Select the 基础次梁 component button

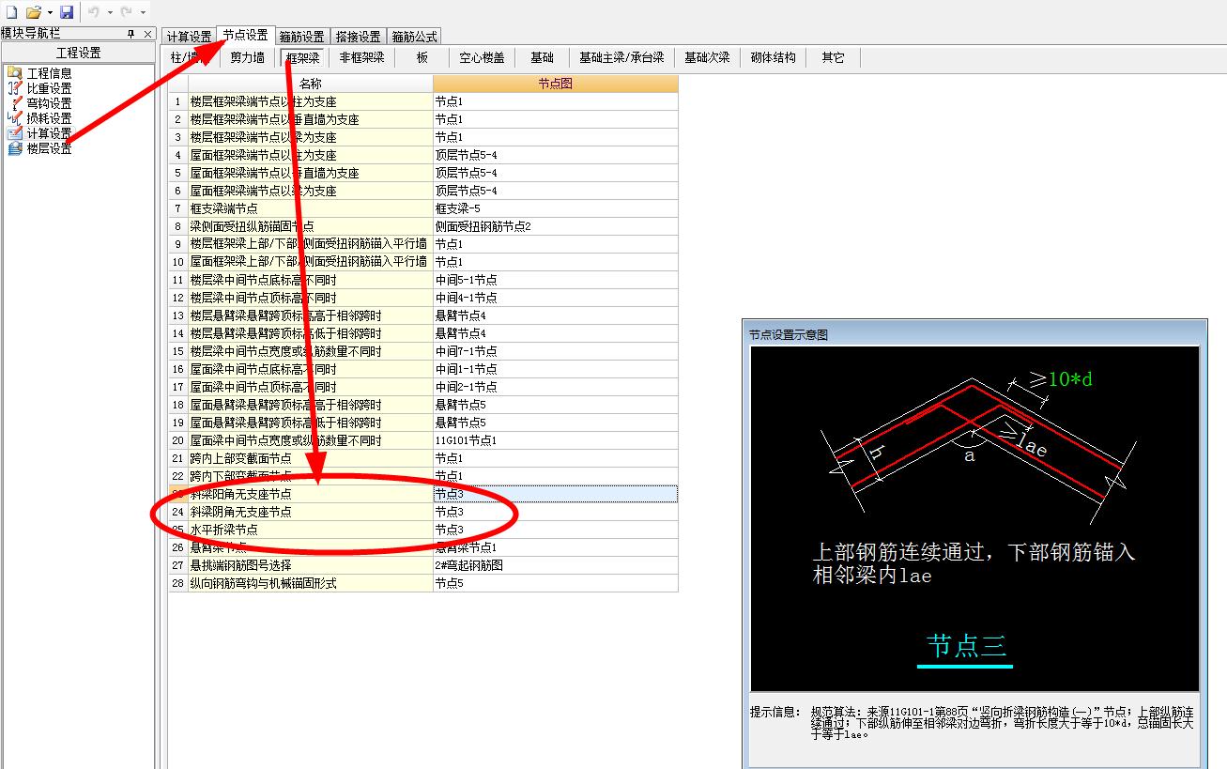coord(707,57)
